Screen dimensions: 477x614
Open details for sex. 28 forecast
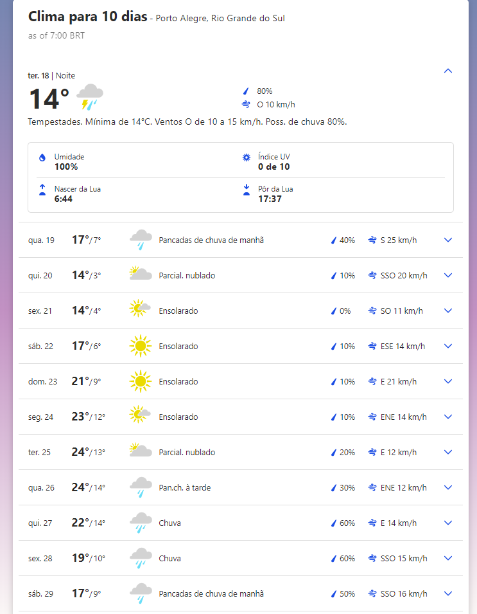(448, 559)
